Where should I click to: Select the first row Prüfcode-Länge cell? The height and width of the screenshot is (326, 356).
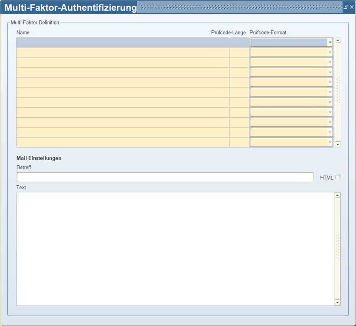click(x=239, y=42)
